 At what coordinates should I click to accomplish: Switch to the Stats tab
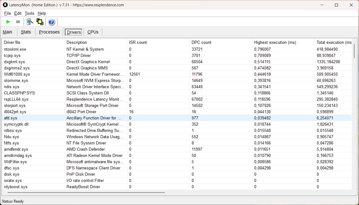(26, 32)
